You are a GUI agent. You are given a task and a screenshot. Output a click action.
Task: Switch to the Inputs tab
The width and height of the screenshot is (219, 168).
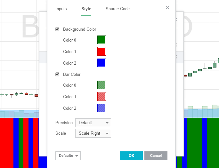61,9
